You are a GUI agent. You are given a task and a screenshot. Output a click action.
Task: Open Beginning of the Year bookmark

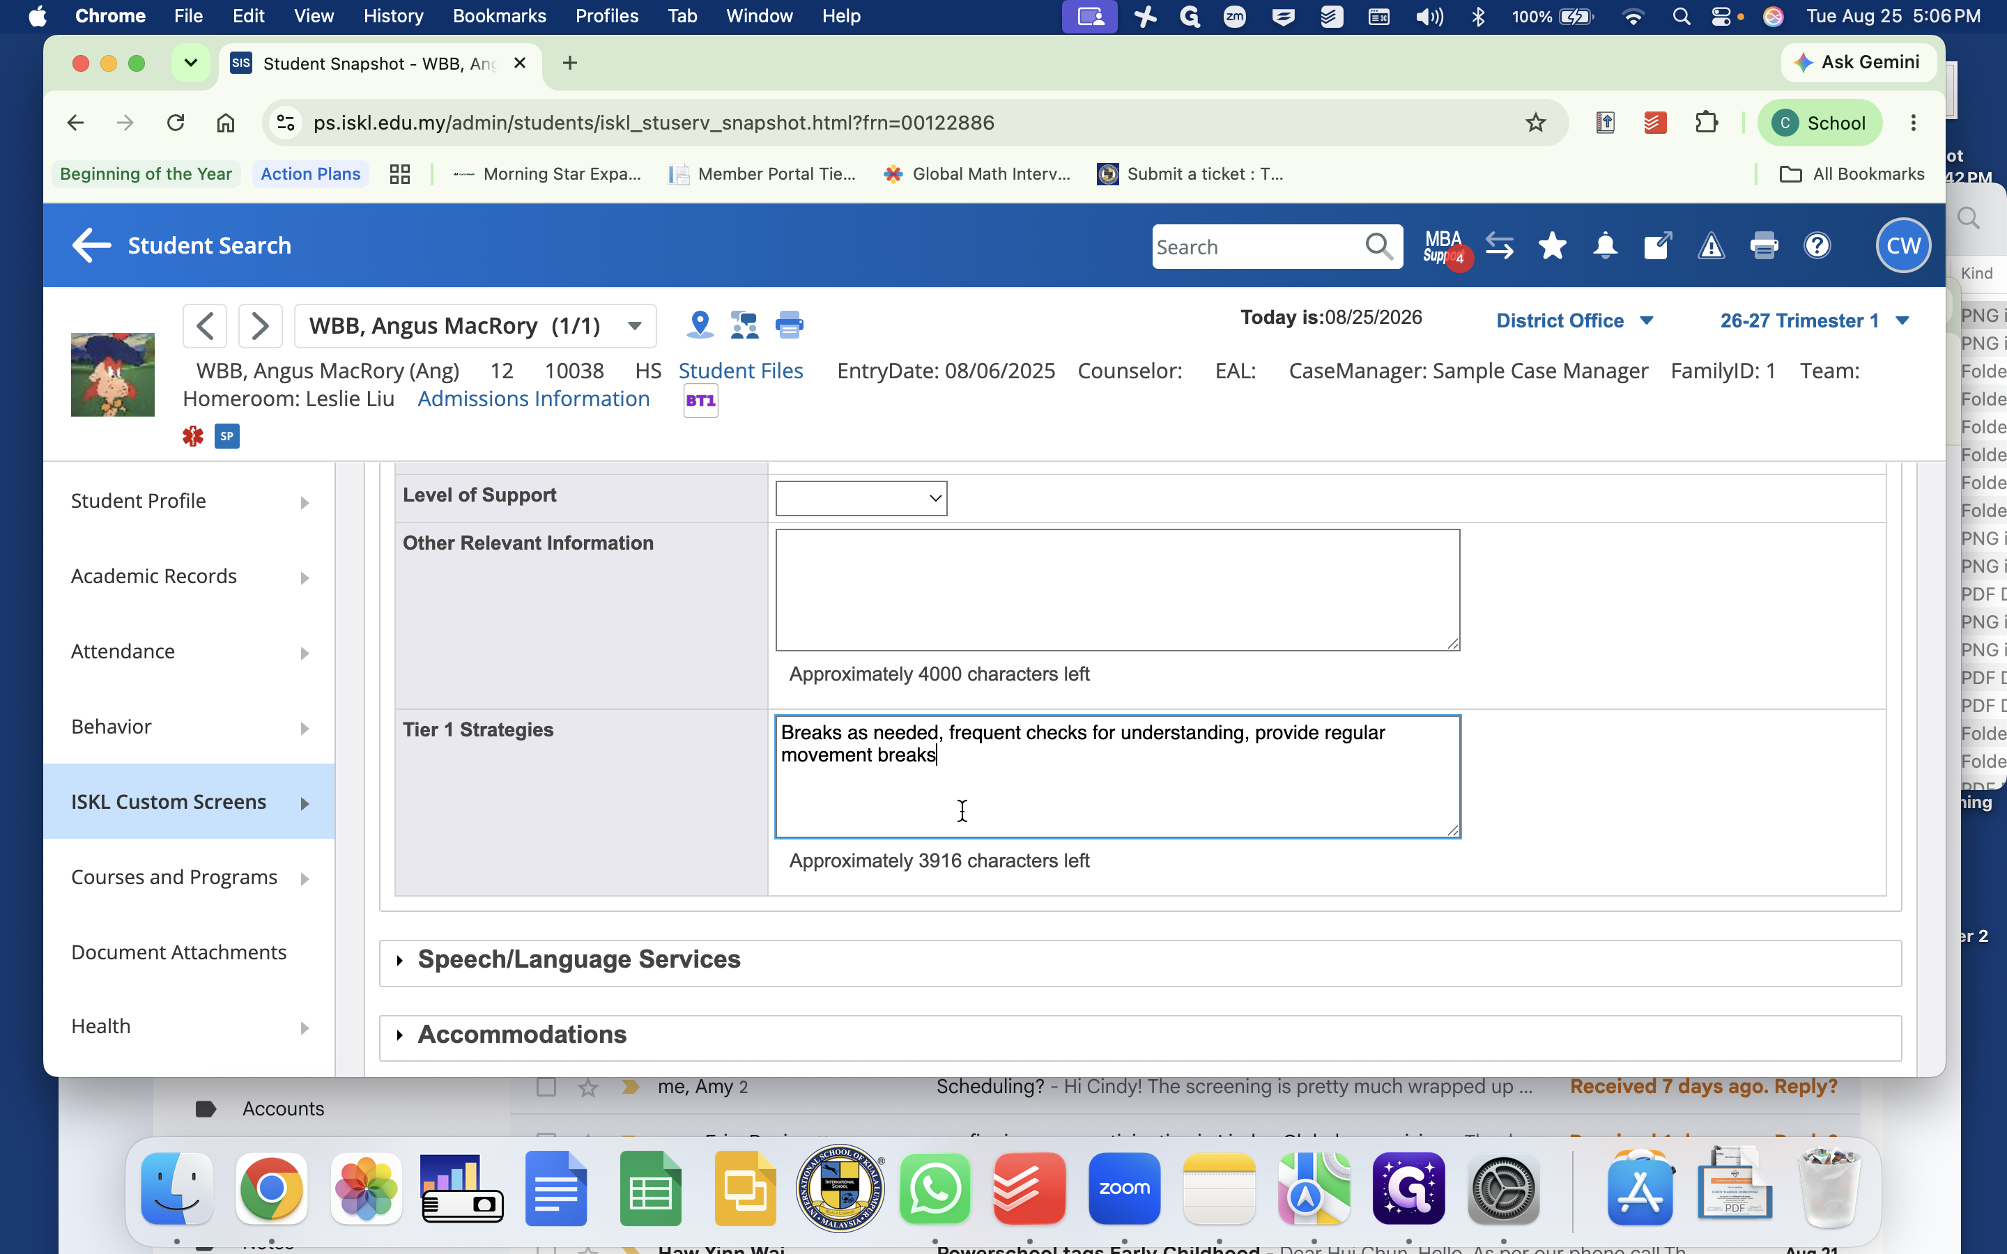[146, 174]
